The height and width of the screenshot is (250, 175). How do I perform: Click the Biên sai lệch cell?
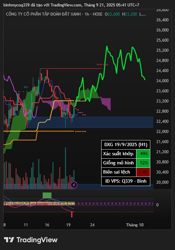119,172
